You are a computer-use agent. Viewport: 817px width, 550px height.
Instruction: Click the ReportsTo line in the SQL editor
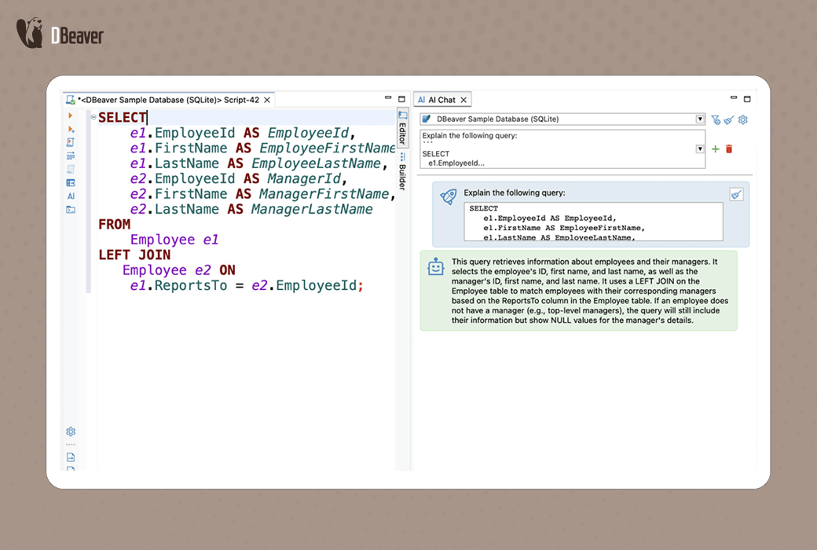pyautogui.click(x=244, y=286)
